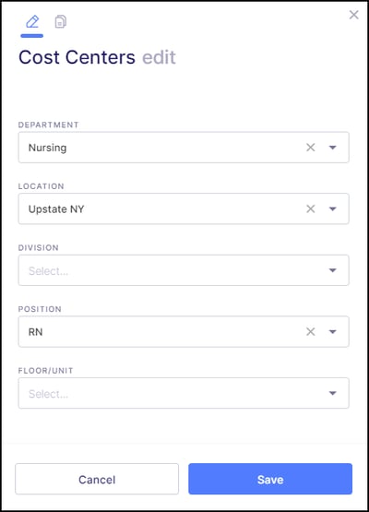Click the Position field showing RN
The width and height of the screenshot is (369, 512).
click(x=184, y=332)
